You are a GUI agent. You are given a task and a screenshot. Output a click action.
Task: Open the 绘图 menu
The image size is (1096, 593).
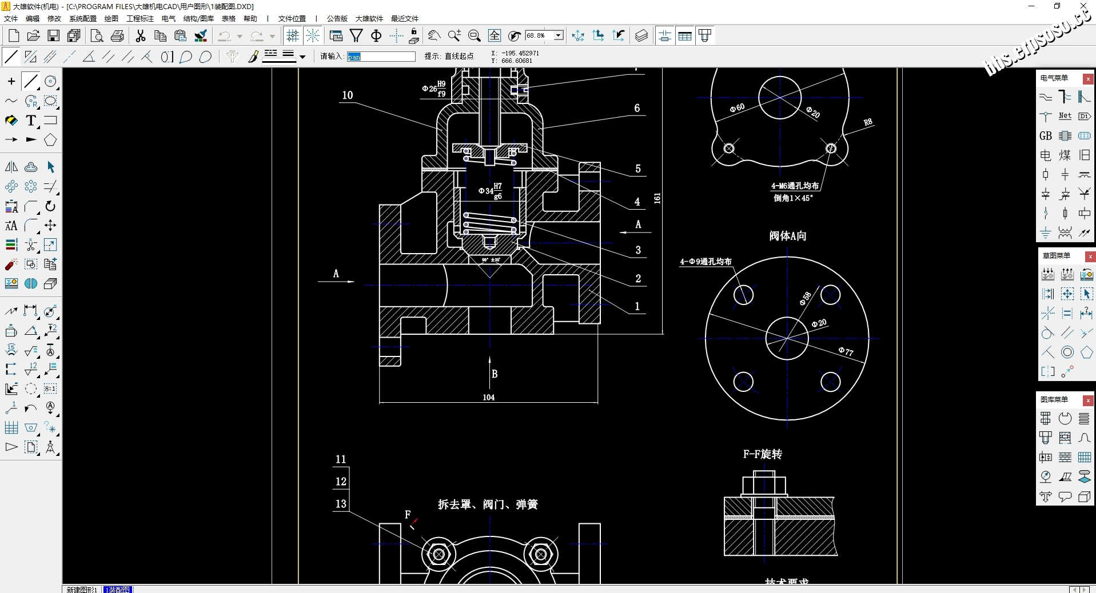[111, 18]
